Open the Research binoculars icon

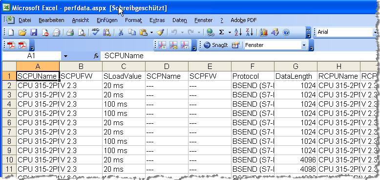[107, 32]
